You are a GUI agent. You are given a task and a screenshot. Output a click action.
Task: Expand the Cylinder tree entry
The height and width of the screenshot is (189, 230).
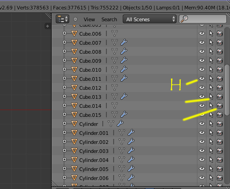pos(64,124)
